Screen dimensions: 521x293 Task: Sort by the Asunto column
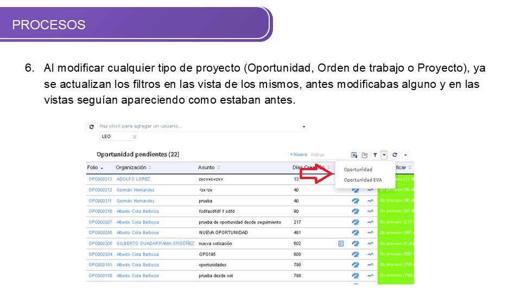point(209,168)
